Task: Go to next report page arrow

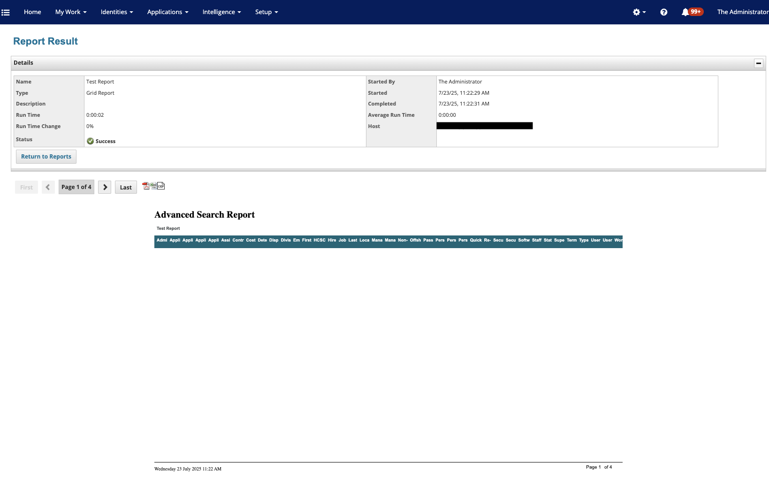Action: (105, 187)
